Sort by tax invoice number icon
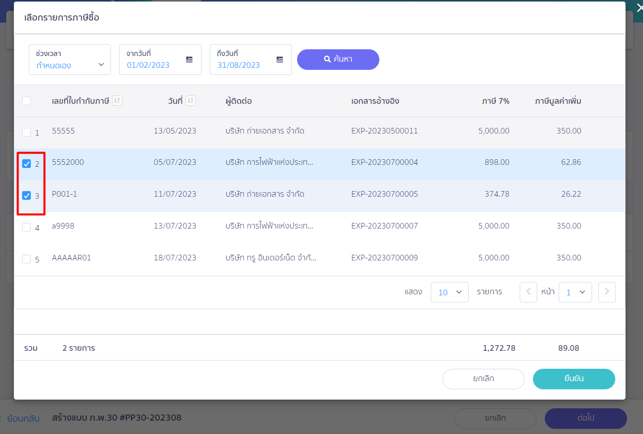 [117, 101]
